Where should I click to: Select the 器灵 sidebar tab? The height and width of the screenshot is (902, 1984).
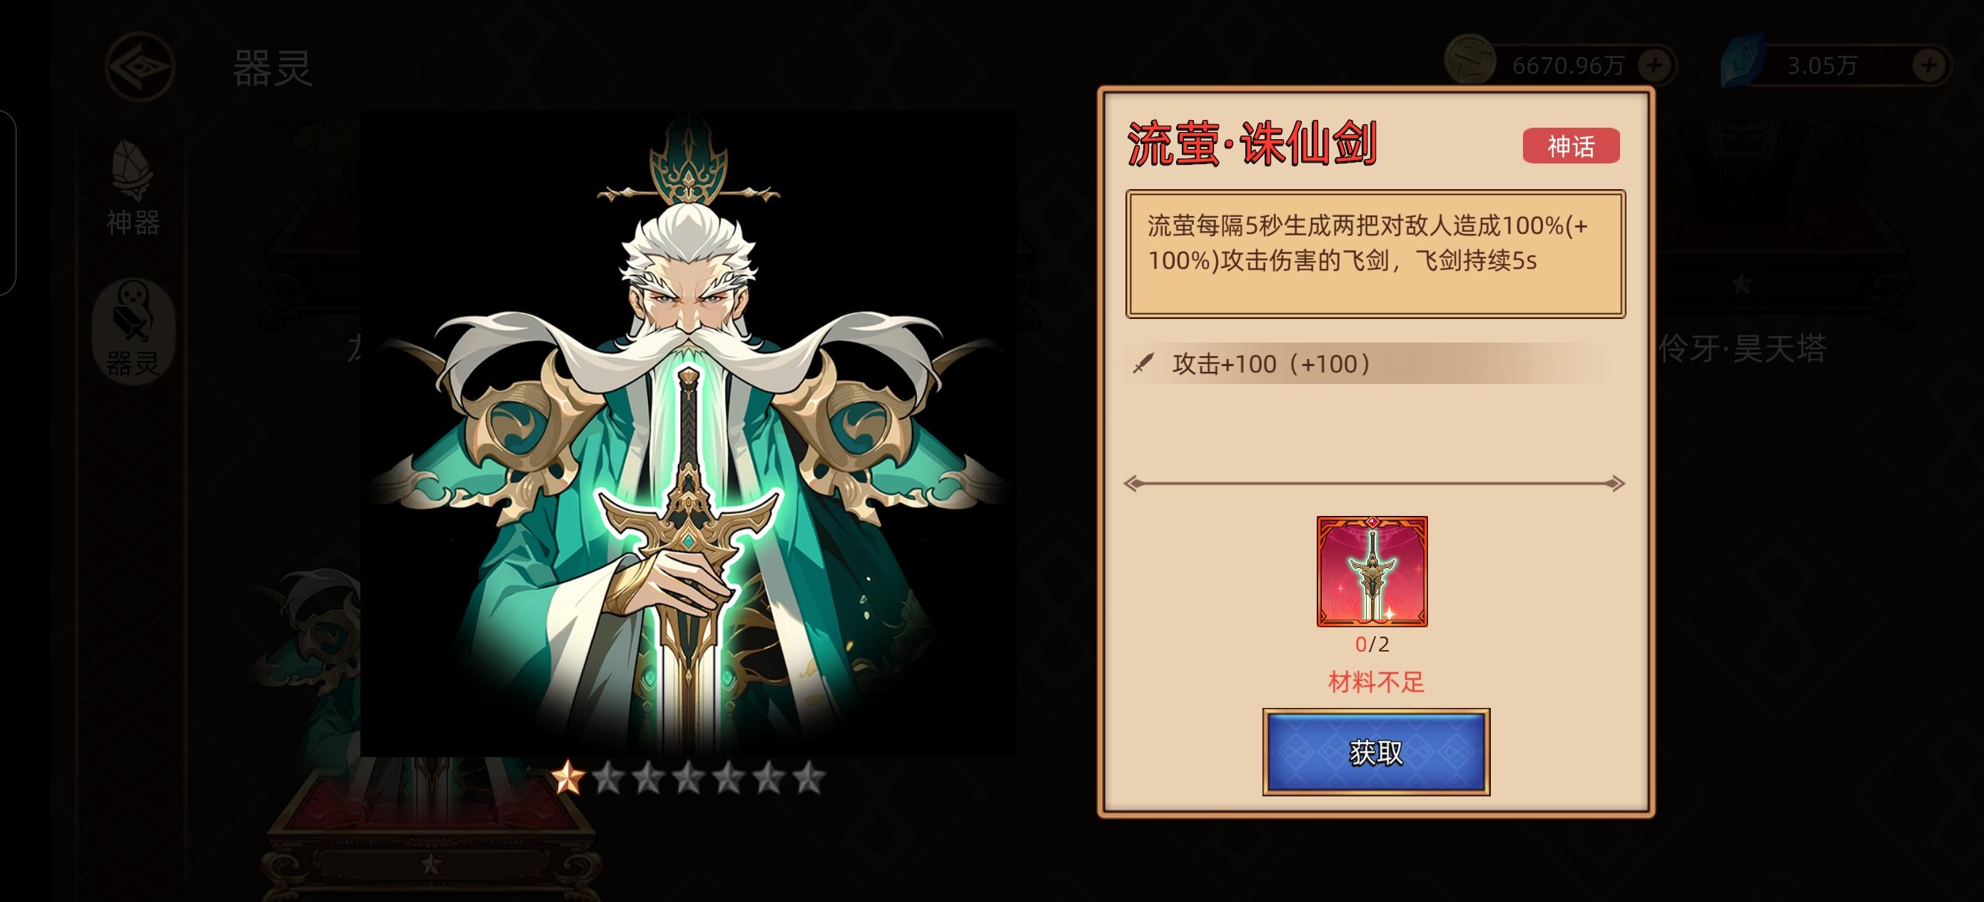(x=133, y=332)
